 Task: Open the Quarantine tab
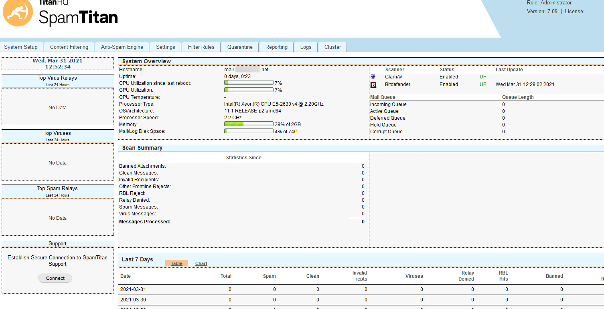pos(240,47)
